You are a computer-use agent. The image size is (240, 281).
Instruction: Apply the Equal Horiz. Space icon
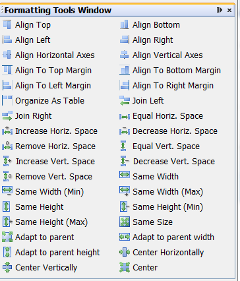click(125, 117)
